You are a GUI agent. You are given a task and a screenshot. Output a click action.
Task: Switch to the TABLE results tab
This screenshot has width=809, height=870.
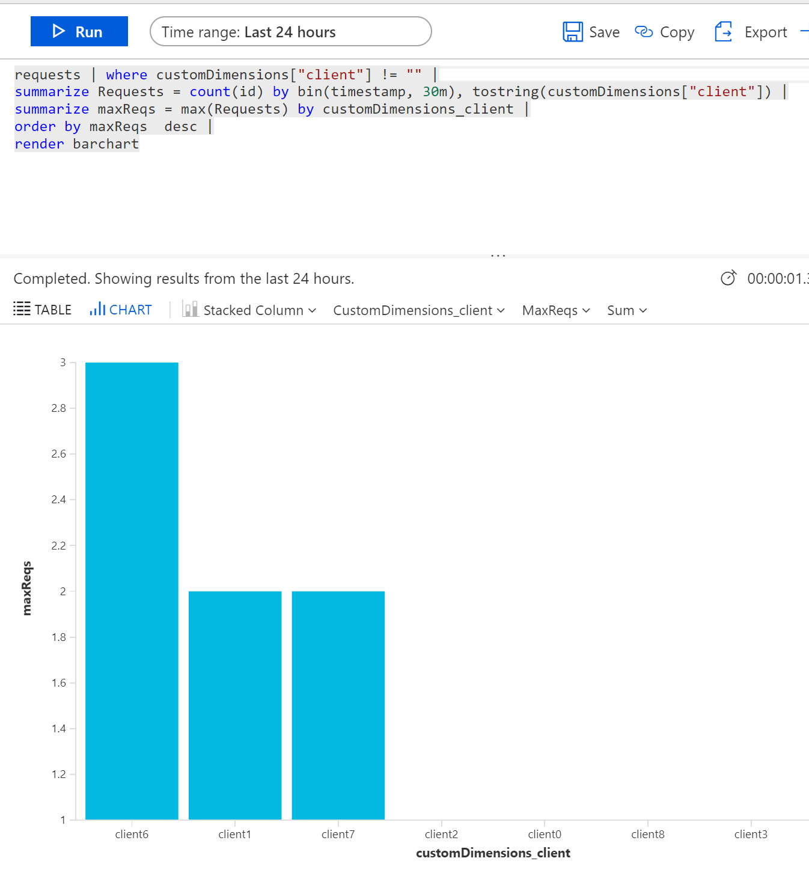coord(43,310)
